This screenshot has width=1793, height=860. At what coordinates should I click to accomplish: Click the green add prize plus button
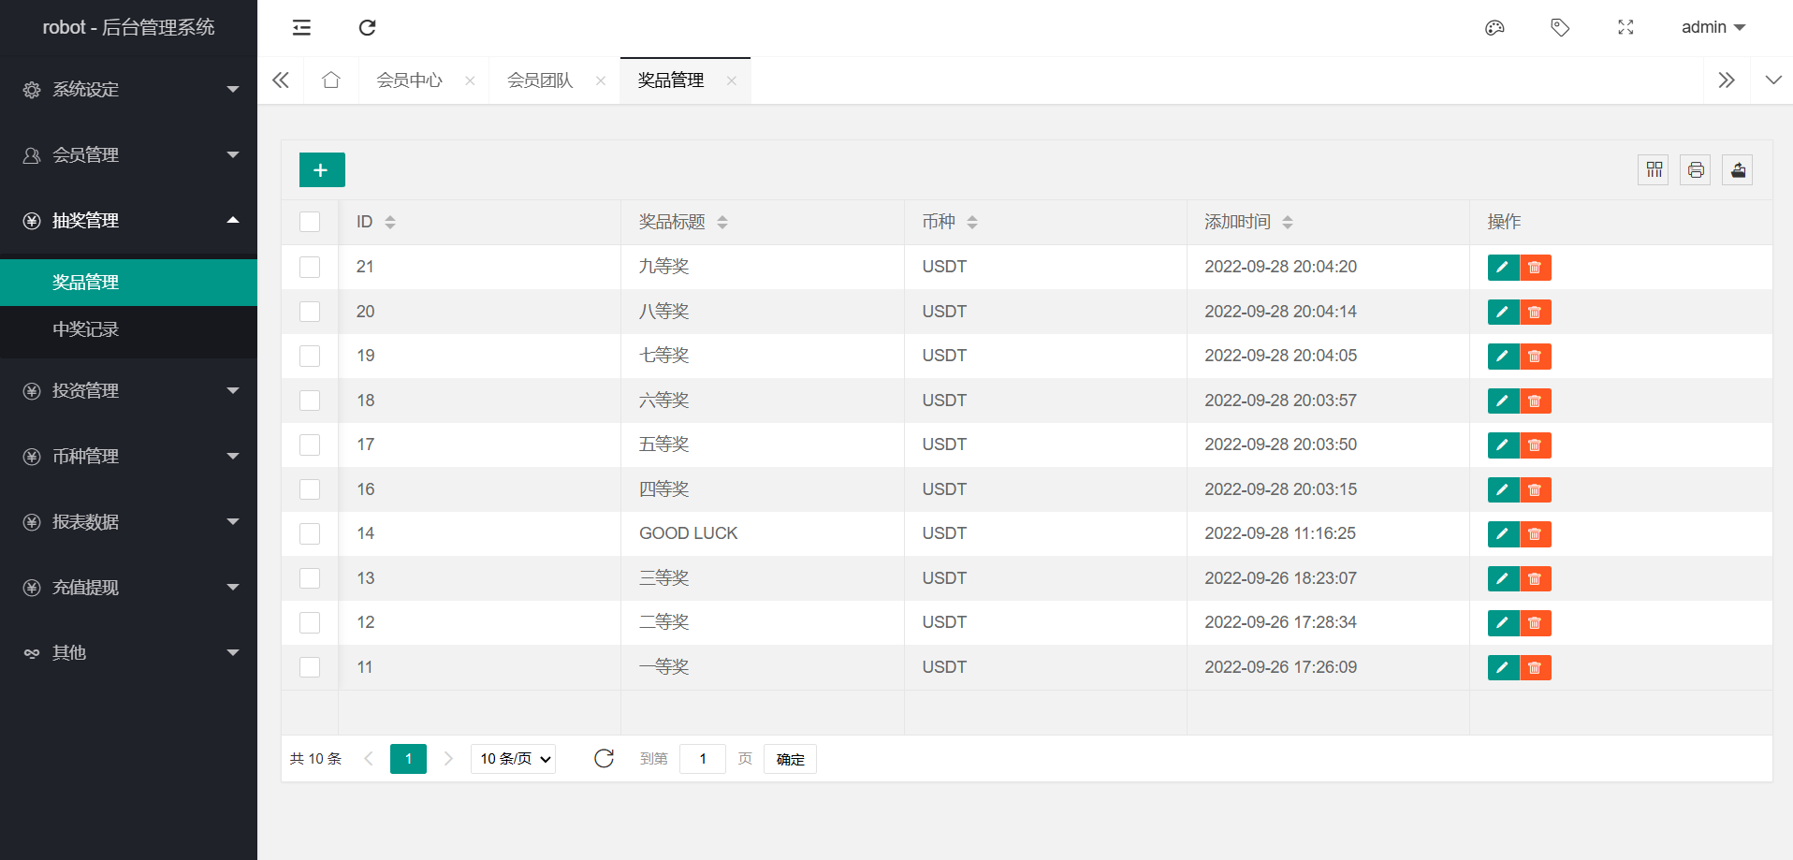322,170
